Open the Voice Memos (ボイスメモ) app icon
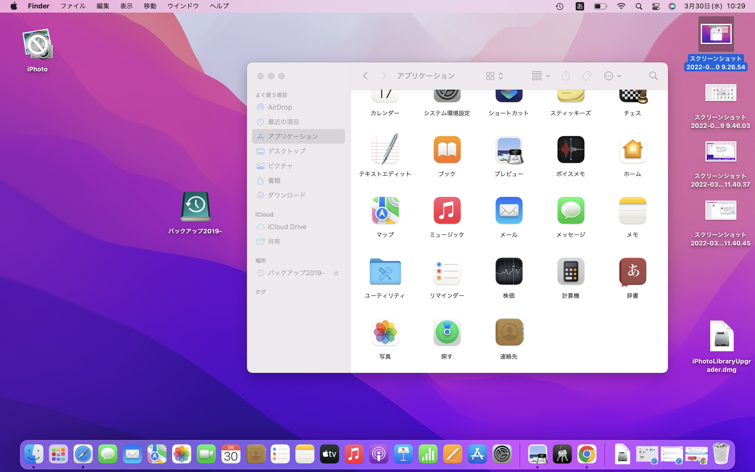This screenshot has width=755, height=472. point(571,149)
